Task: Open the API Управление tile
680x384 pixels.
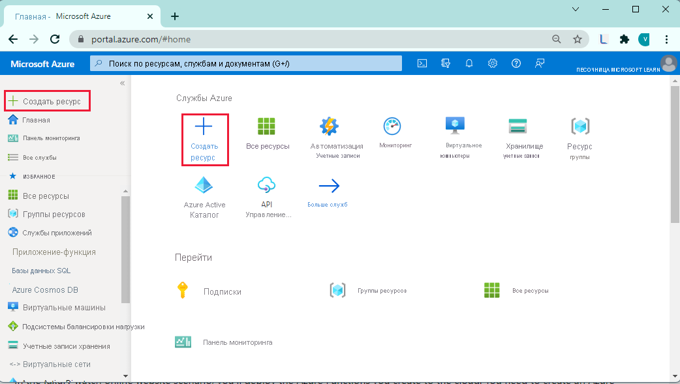Action: (267, 198)
